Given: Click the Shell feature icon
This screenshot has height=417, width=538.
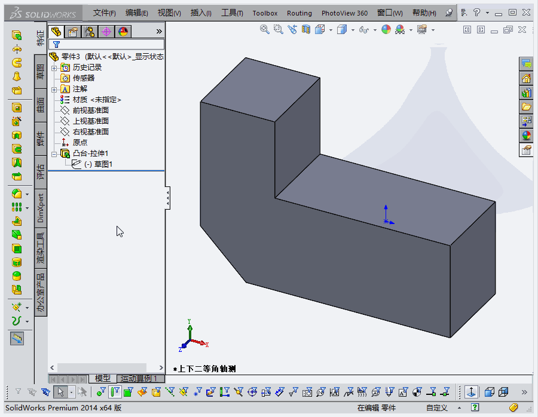Looking at the screenshot, I should (17, 249).
